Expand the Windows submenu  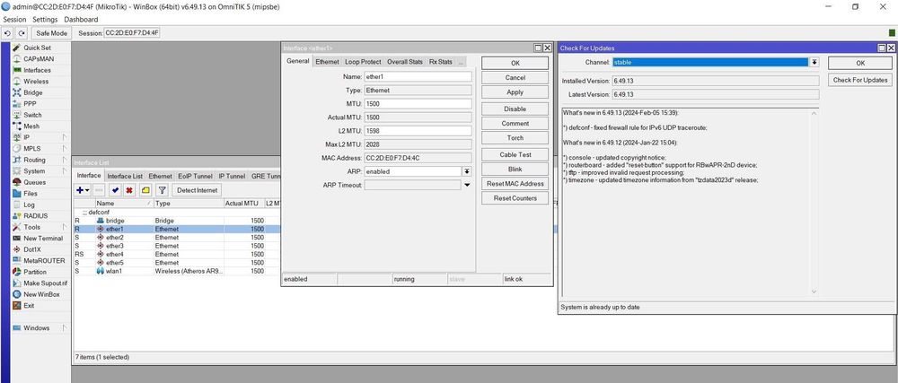click(x=64, y=328)
